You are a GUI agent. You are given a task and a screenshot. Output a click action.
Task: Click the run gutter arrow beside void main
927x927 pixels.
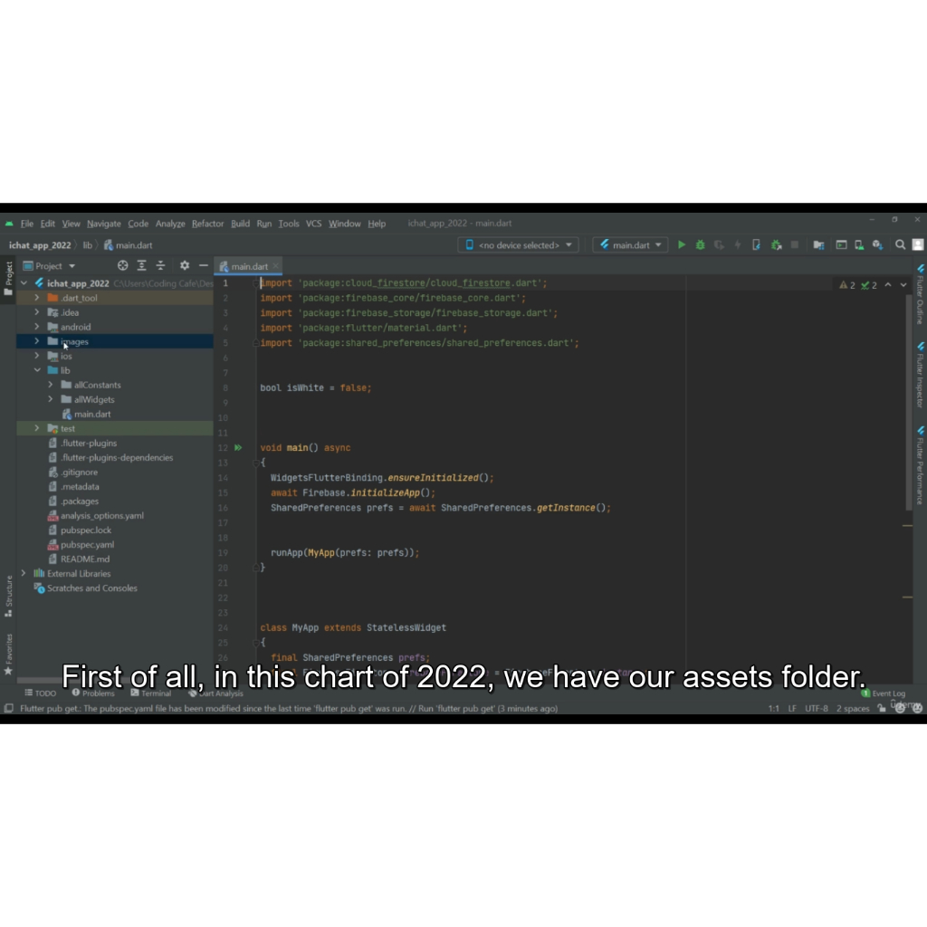[238, 447]
